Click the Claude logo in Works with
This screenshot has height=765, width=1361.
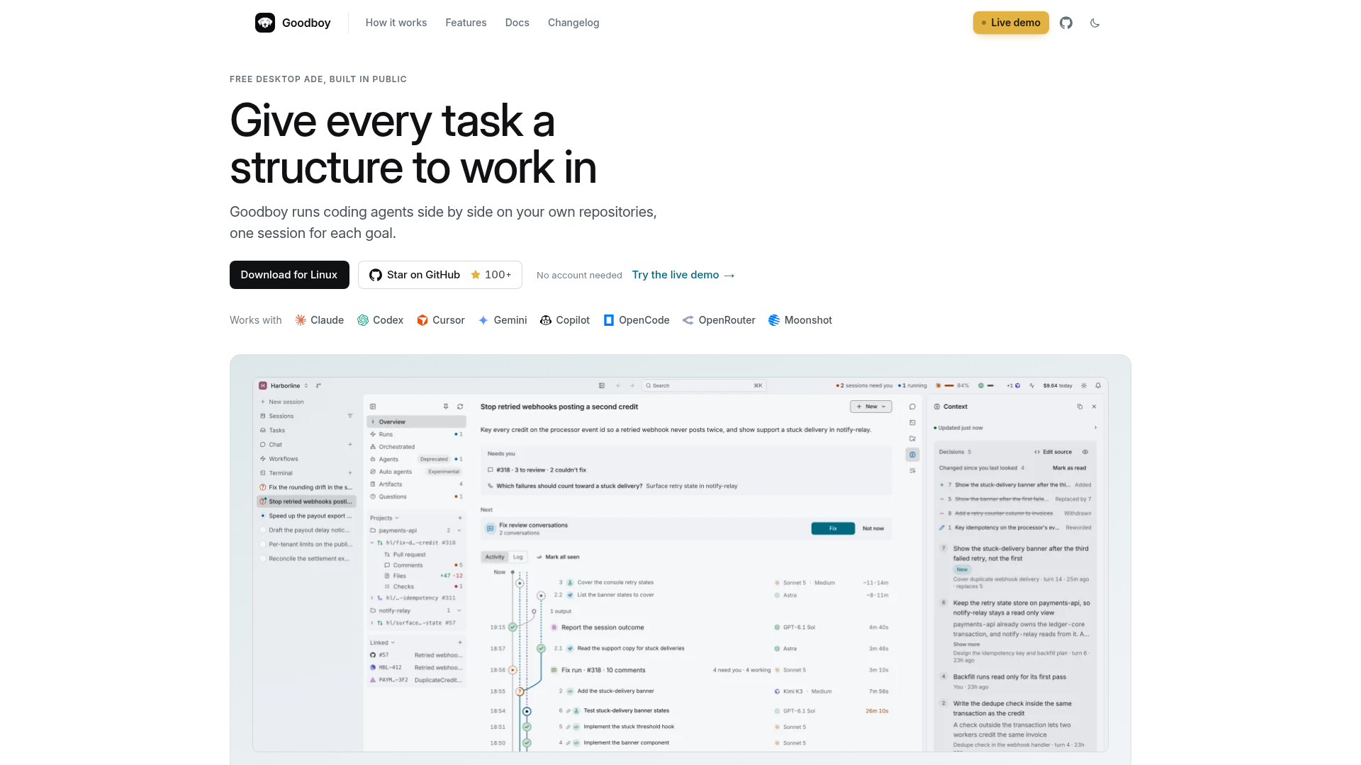click(x=301, y=320)
